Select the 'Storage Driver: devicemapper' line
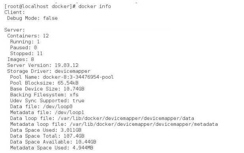 pyautogui.click(x=49, y=71)
